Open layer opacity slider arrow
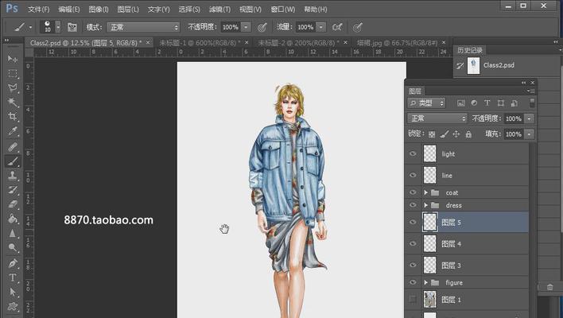Viewport: 563px width, 318px height. (530, 118)
